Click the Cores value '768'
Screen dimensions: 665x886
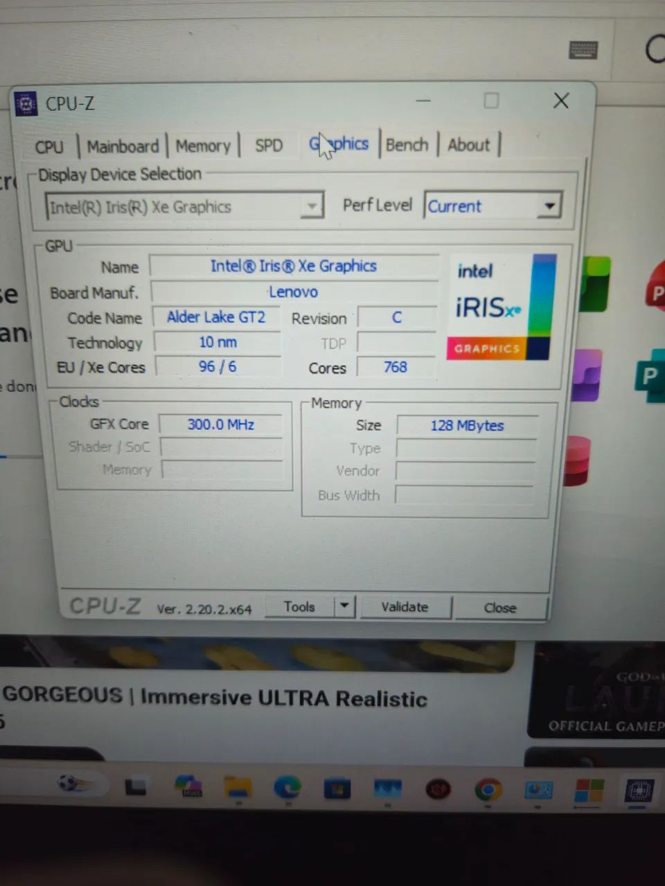click(x=396, y=367)
